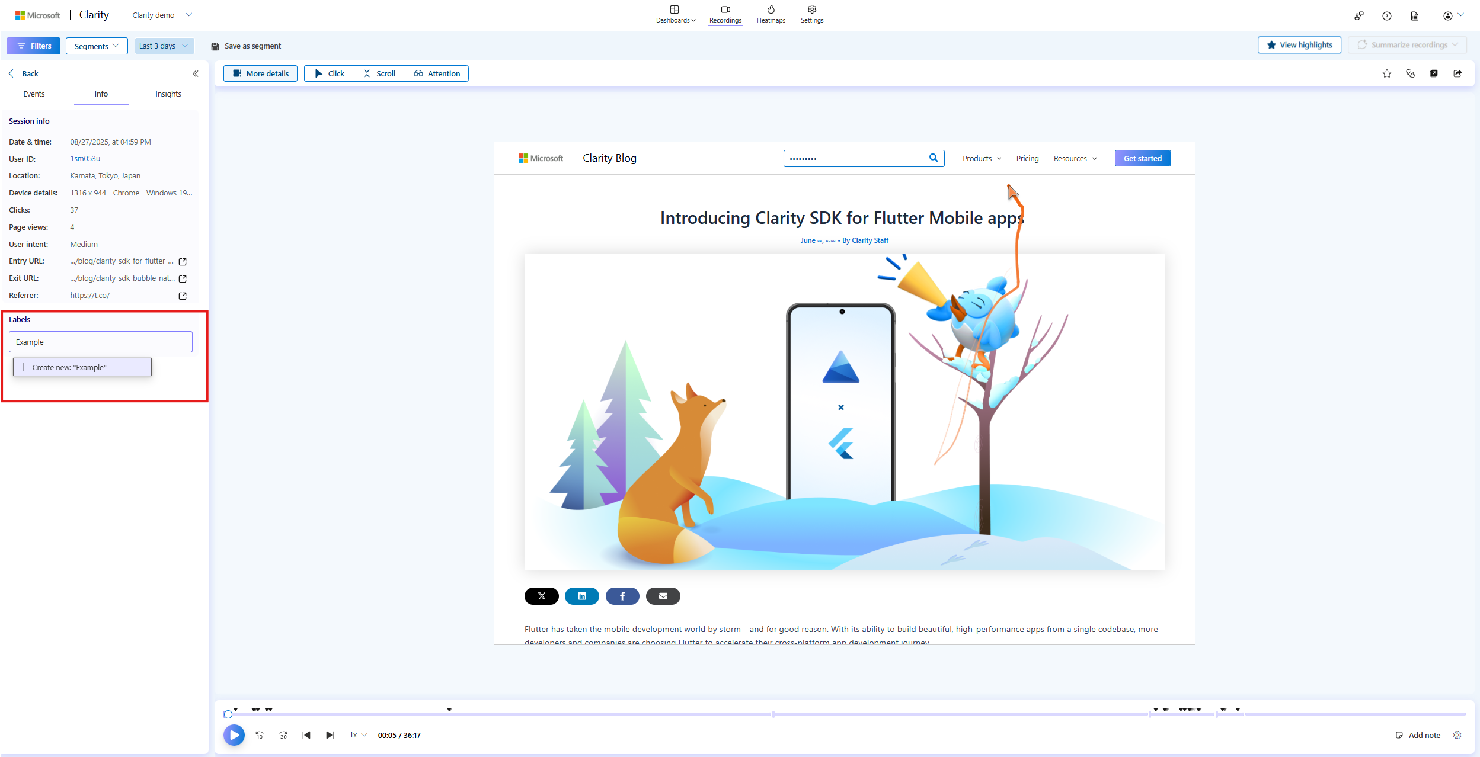This screenshot has width=1480, height=757.
Task: Play the session recording
Action: point(234,735)
